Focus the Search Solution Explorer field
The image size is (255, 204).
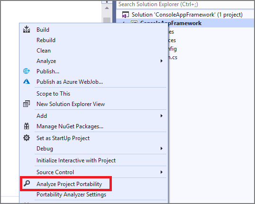coord(185,4)
